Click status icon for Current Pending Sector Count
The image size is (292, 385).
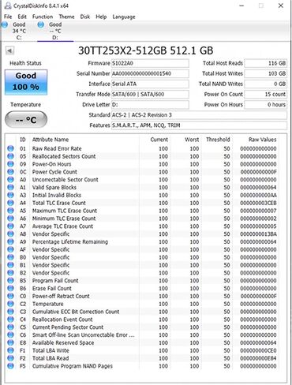point(10,327)
